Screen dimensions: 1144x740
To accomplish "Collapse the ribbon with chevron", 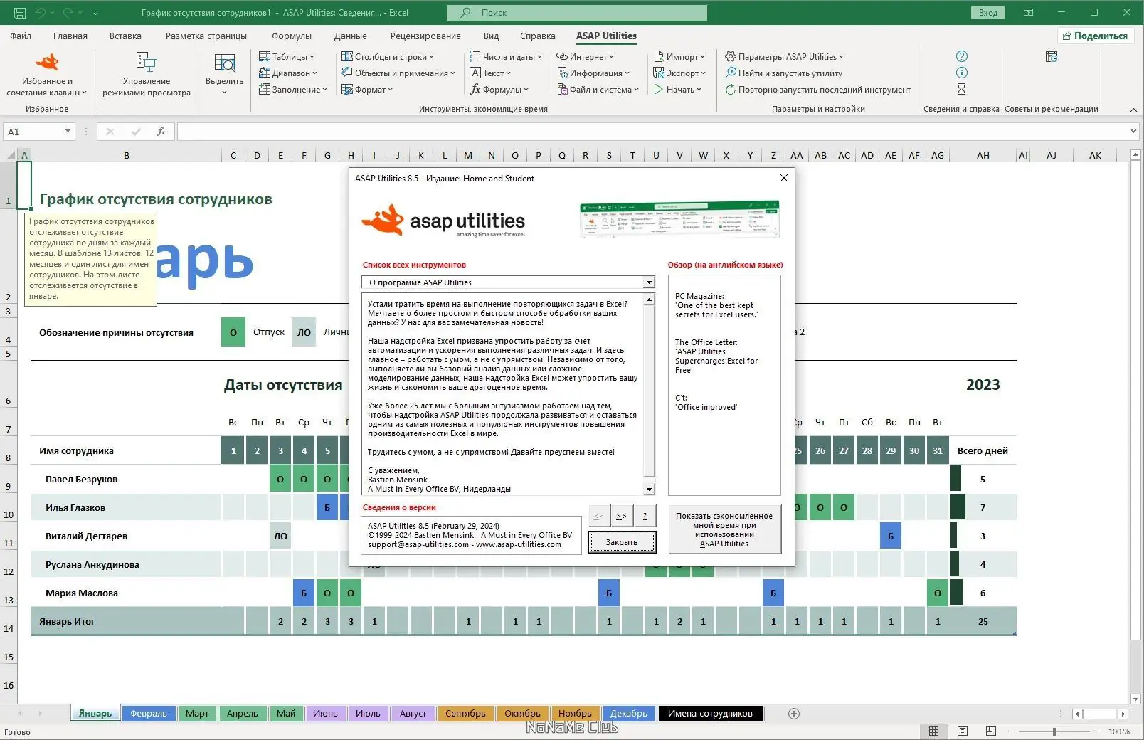I will [x=1133, y=110].
